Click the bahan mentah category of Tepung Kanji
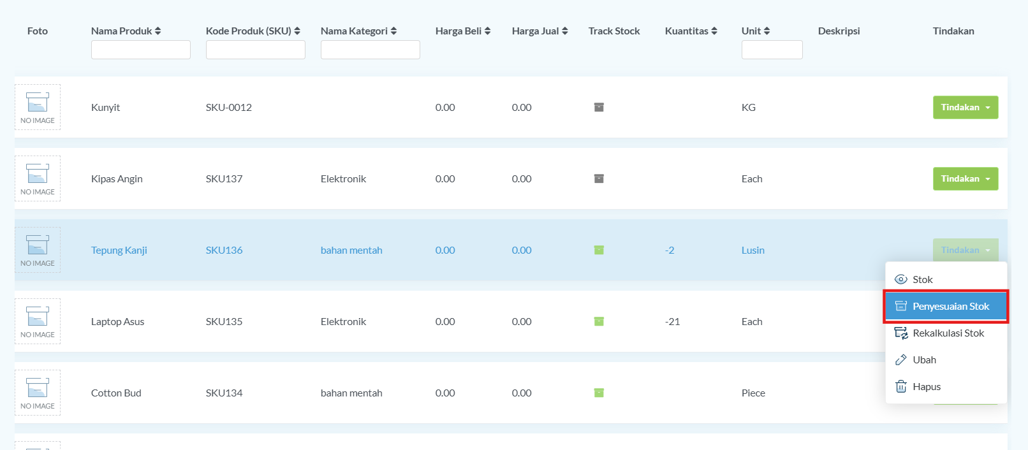 [x=351, y=250]
